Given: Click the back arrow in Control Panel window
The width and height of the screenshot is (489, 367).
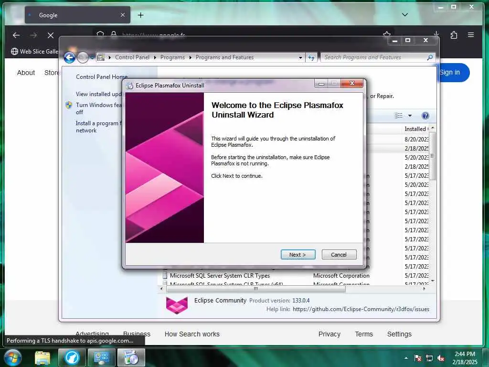Looking at the screenshot, I should 70,57.
